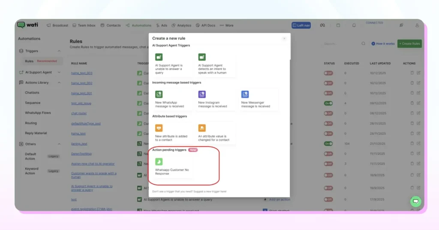Open Default Action legacy item

pyautogui.click(x=42, y=156)
